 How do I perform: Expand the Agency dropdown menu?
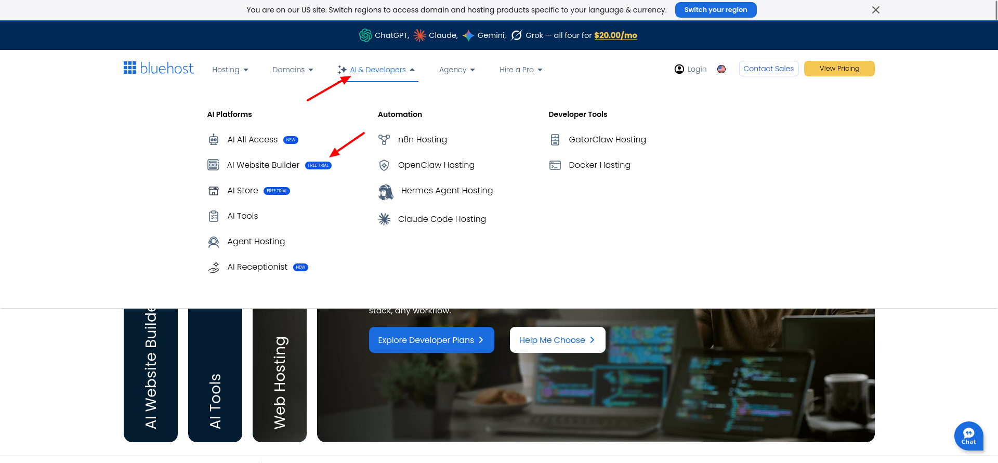(x=457, y=70)
